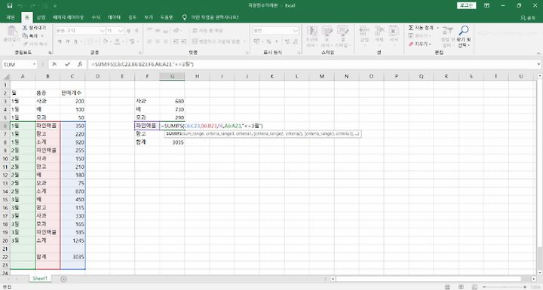Click the Increase Font Size button
The image size is (543, 290).
click(128, 31)
